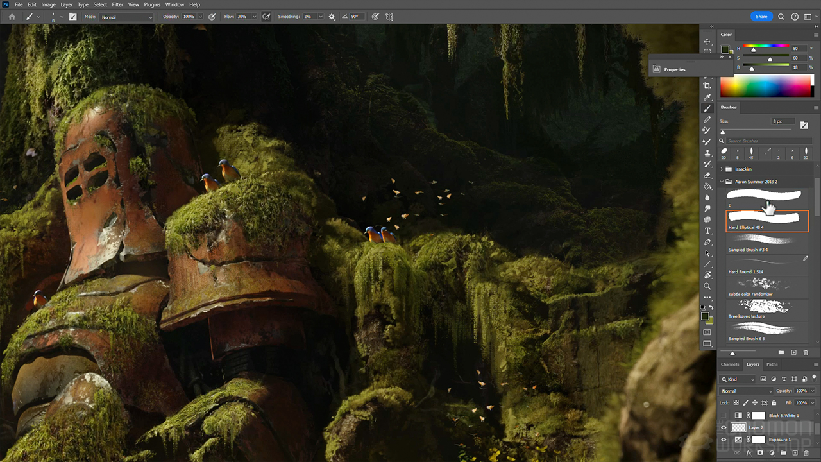Expand the isaackim brush folder
Viewport: 821px width, 462px height.
click(x=722, y=169)
